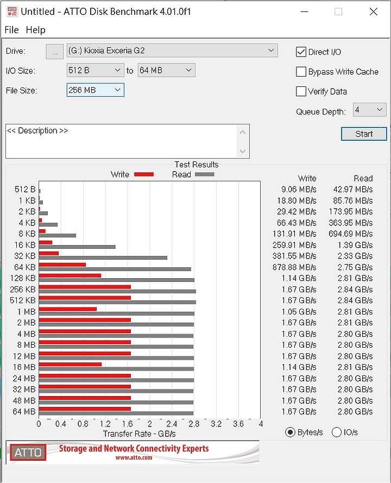Click the write value 29.42 MB/s
Image resolution: width=391 pixels, height=483 pixels.
pyautogui.click(x=297, y=212)
